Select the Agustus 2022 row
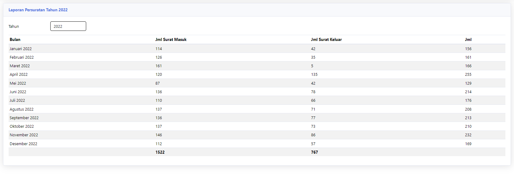The image size is (514, 176). coord(257,109)
